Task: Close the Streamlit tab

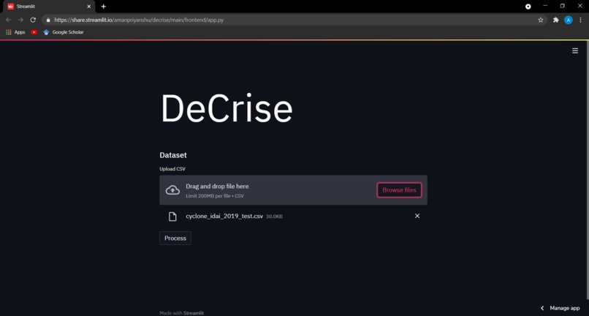Action: (x=89, y=7)
